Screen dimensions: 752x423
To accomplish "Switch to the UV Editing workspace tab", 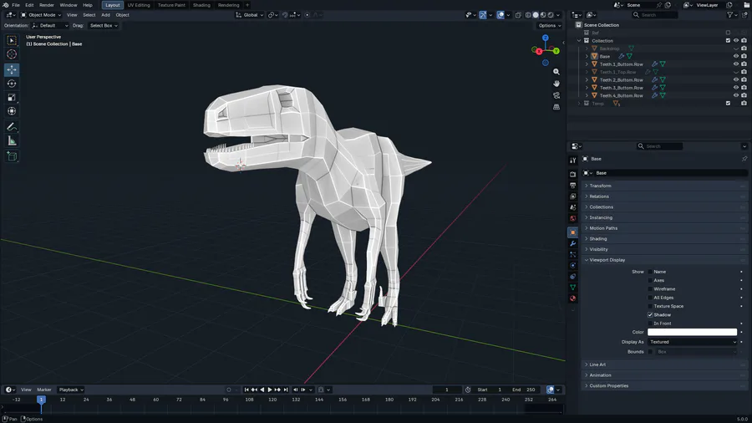I will (x=139, y=5).
